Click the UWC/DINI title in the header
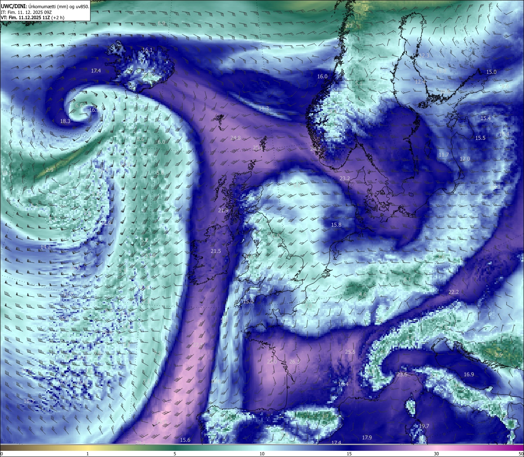 pyautogui.click(x=14, y=7)
